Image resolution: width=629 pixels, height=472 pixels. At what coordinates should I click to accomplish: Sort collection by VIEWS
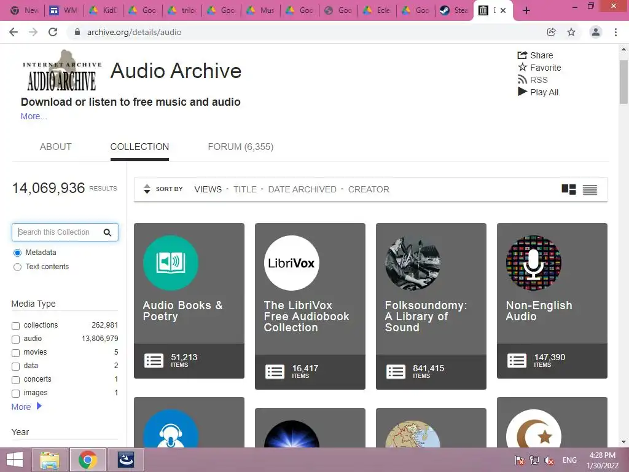[208, 189]
